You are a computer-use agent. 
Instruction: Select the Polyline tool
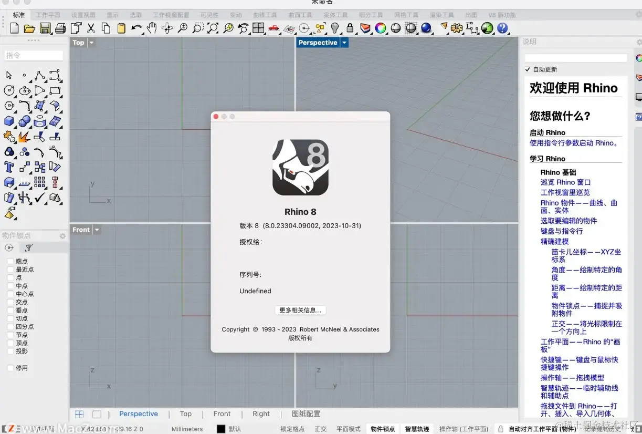(39, 76)
